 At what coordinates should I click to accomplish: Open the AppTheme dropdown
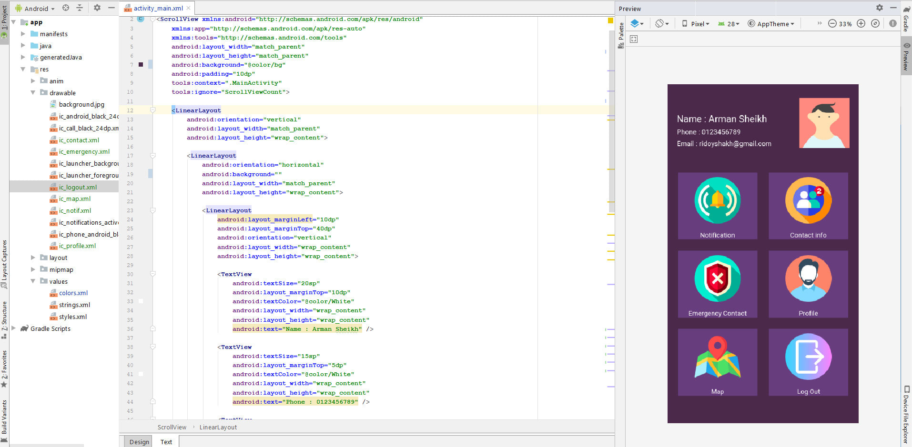(x=771, y=24)
